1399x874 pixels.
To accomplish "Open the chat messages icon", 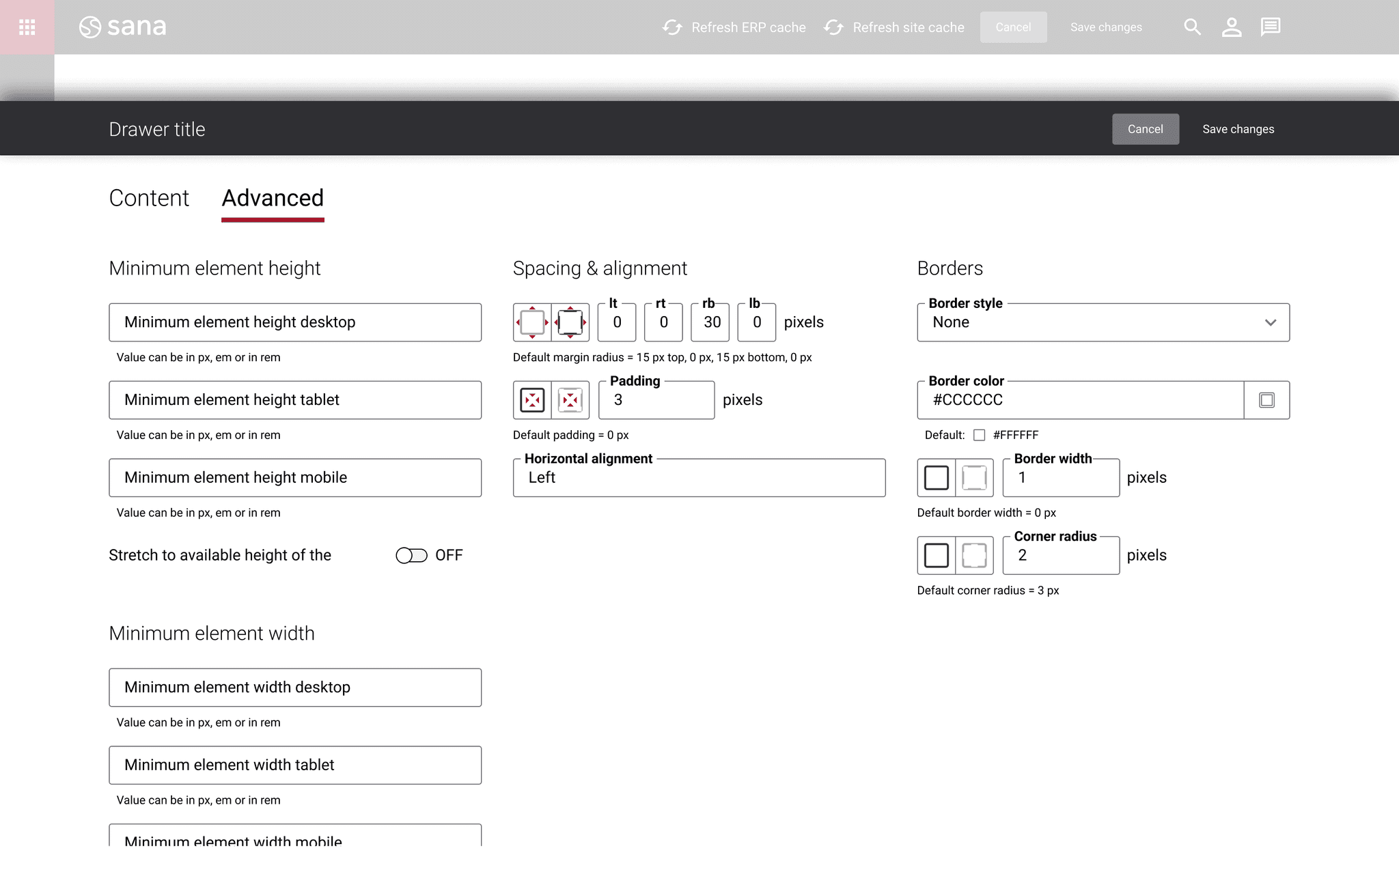I will pos(1270,27).
